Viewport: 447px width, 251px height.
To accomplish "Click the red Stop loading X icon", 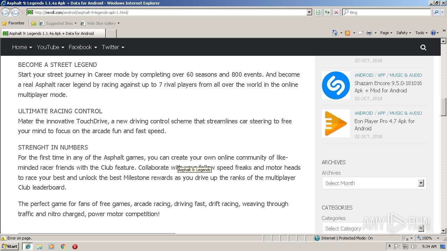I will (336, 12).
